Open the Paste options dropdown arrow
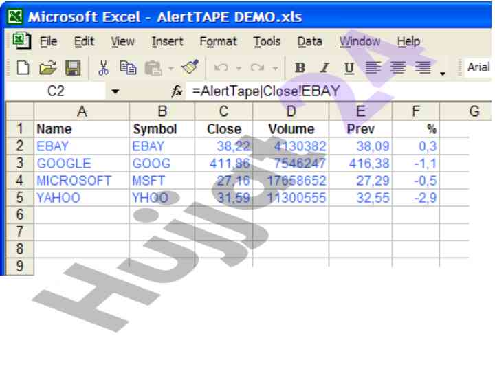Image resolution: width=495 pixels, height=371 pixels. pyautogui.click(x=170, y=68)
